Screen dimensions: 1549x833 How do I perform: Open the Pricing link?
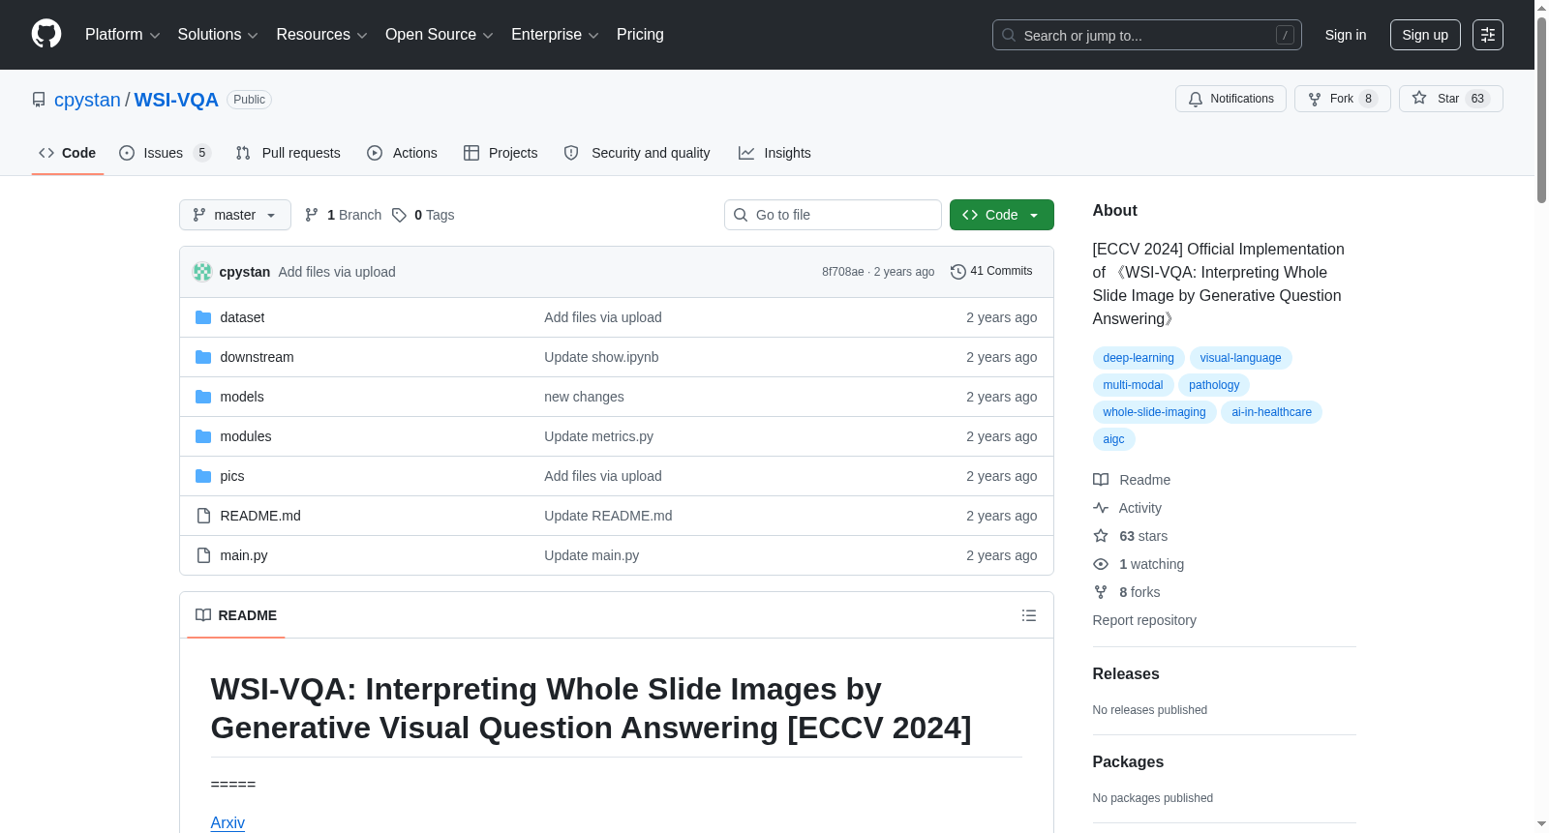click(x=640, y=35)
